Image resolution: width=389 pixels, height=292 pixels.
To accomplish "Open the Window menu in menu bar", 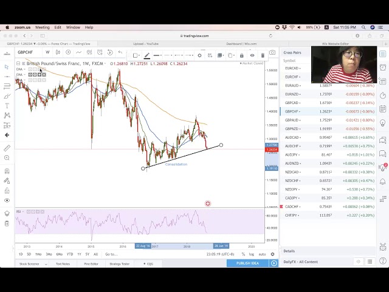I will tap(73, 27).
